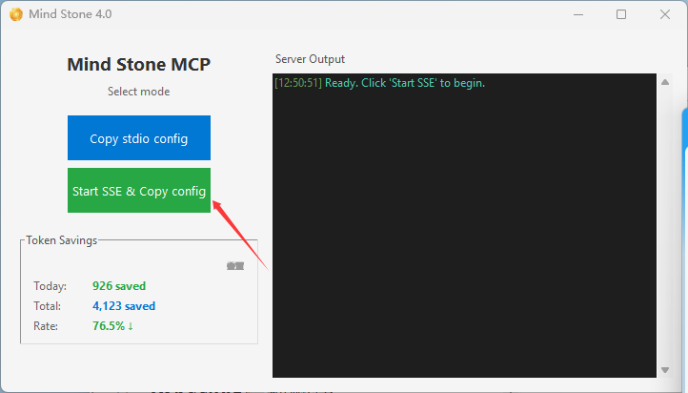Select the 4,123 saved Total value
This screenshot has width=688, height=393.
pyautogui.click(x=124, y=306)
